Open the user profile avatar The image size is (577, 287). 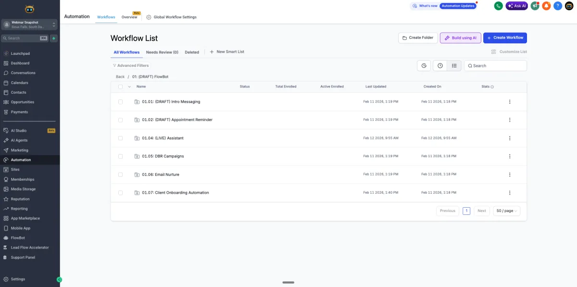point(569,6)
